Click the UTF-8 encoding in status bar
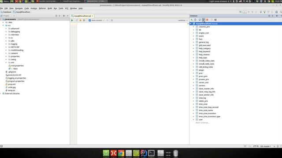 (256, 146)
